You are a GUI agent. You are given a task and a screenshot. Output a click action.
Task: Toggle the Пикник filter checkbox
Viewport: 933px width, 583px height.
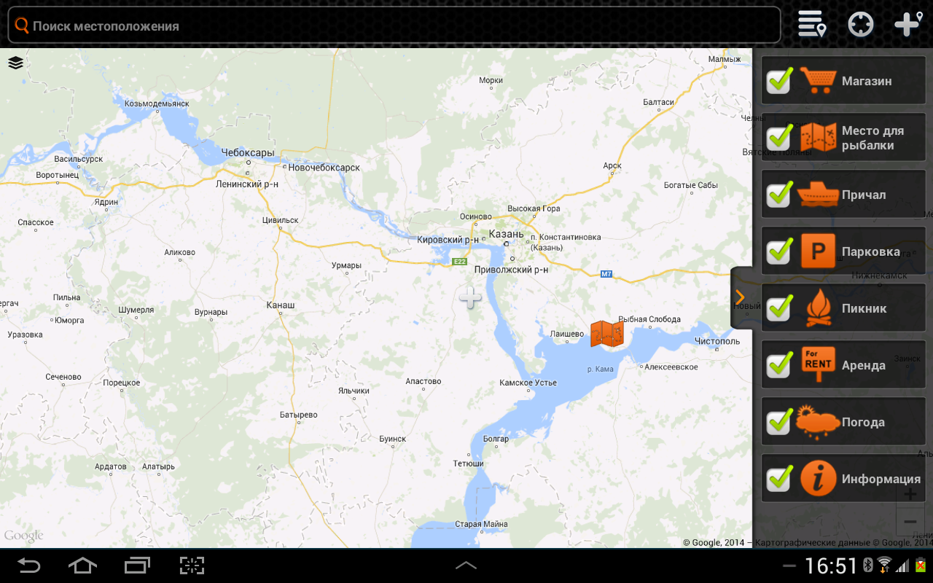coord(779,307)
